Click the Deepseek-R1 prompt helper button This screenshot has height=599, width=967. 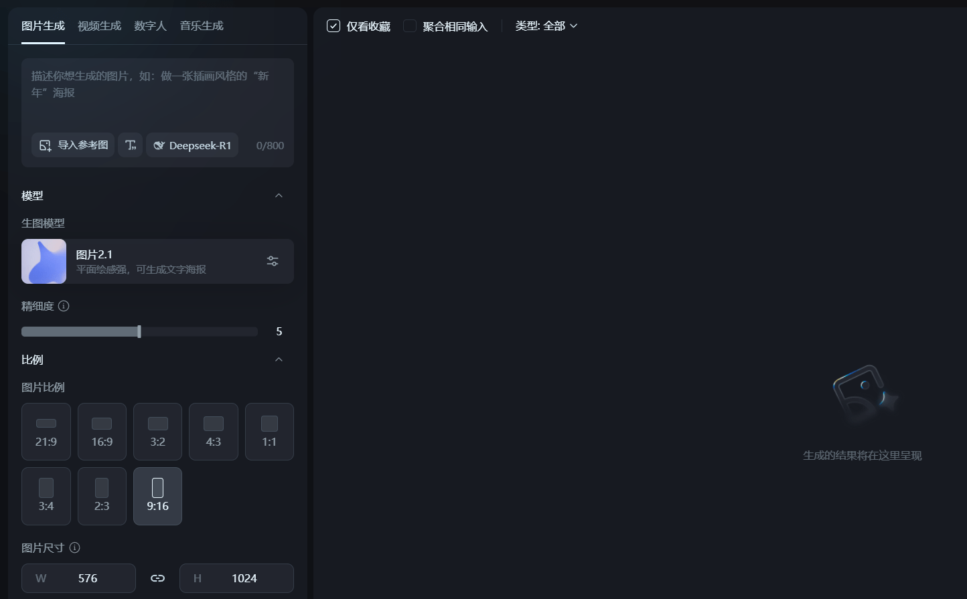point(192,145)
